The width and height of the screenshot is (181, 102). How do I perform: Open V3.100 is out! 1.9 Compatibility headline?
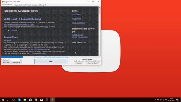coord(22,19)
